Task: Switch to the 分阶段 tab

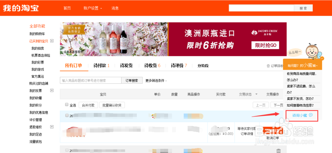Action: [203, 66]
